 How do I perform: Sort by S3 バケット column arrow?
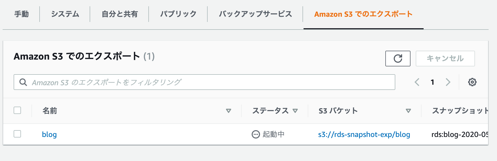[408, 111]
